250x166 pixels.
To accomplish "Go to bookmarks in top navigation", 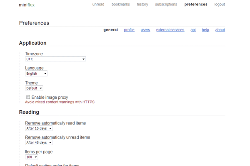I will (x=121, y=5).
